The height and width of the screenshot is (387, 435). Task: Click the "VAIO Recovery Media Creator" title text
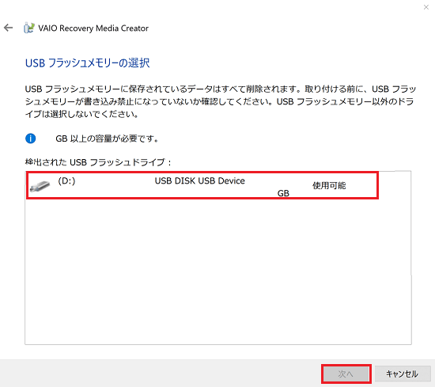click(93, 28)
